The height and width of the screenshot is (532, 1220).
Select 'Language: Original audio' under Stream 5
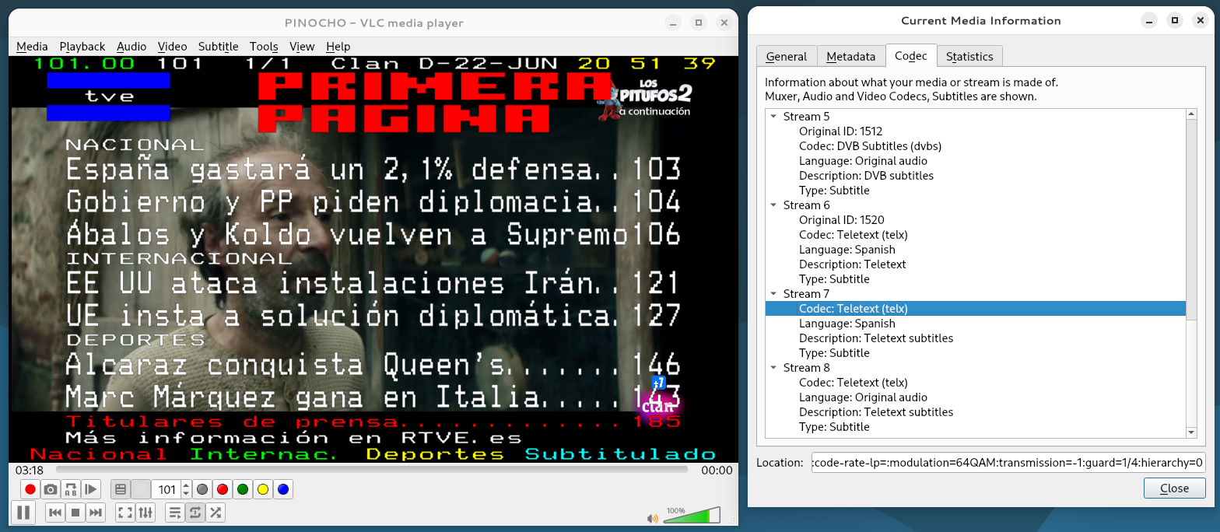(x=976, y=161)
